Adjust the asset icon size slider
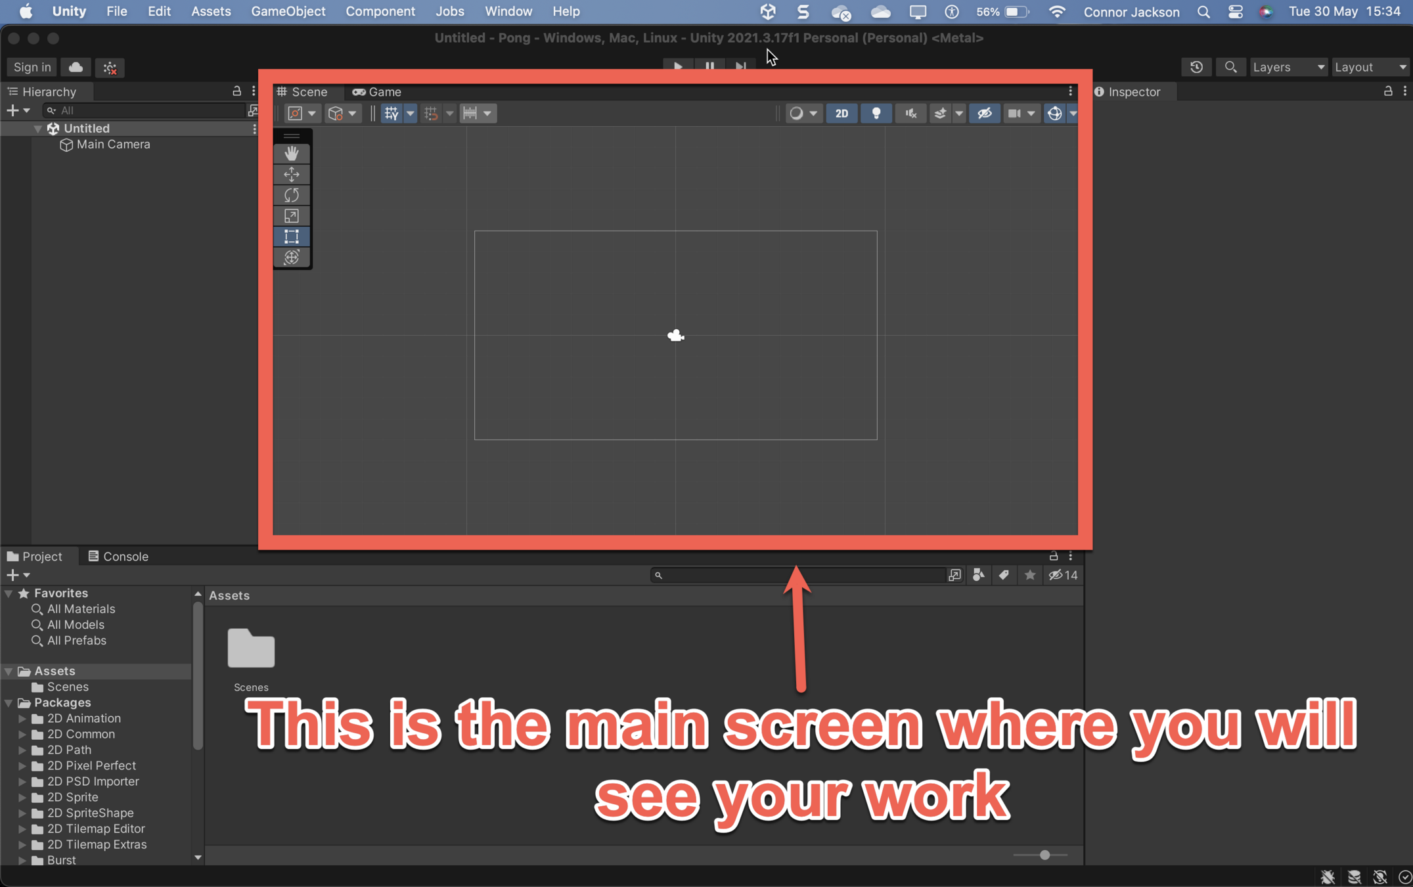The image size is (1413, 887). tap(1044, 855)
